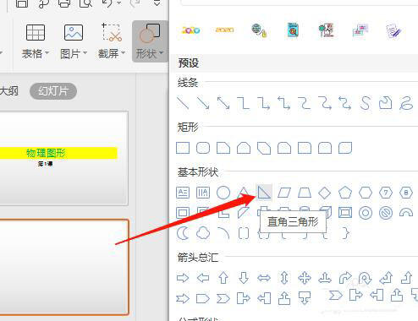
Task: Select the down block arrow
Action: (x=244, y=278)
